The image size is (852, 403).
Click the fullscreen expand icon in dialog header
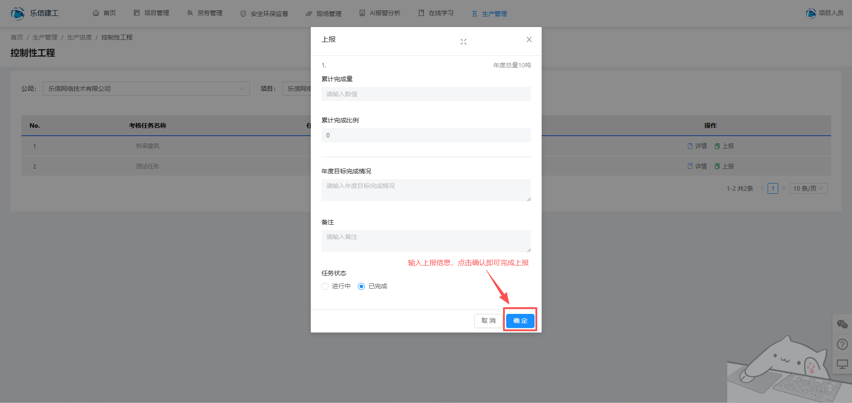[x=463, y=42]
